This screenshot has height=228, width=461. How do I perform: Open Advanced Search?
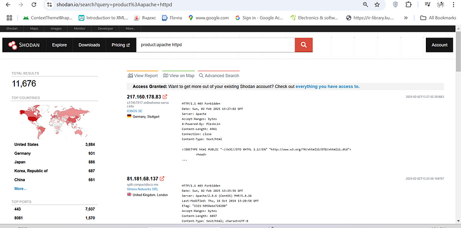[219, 75]
